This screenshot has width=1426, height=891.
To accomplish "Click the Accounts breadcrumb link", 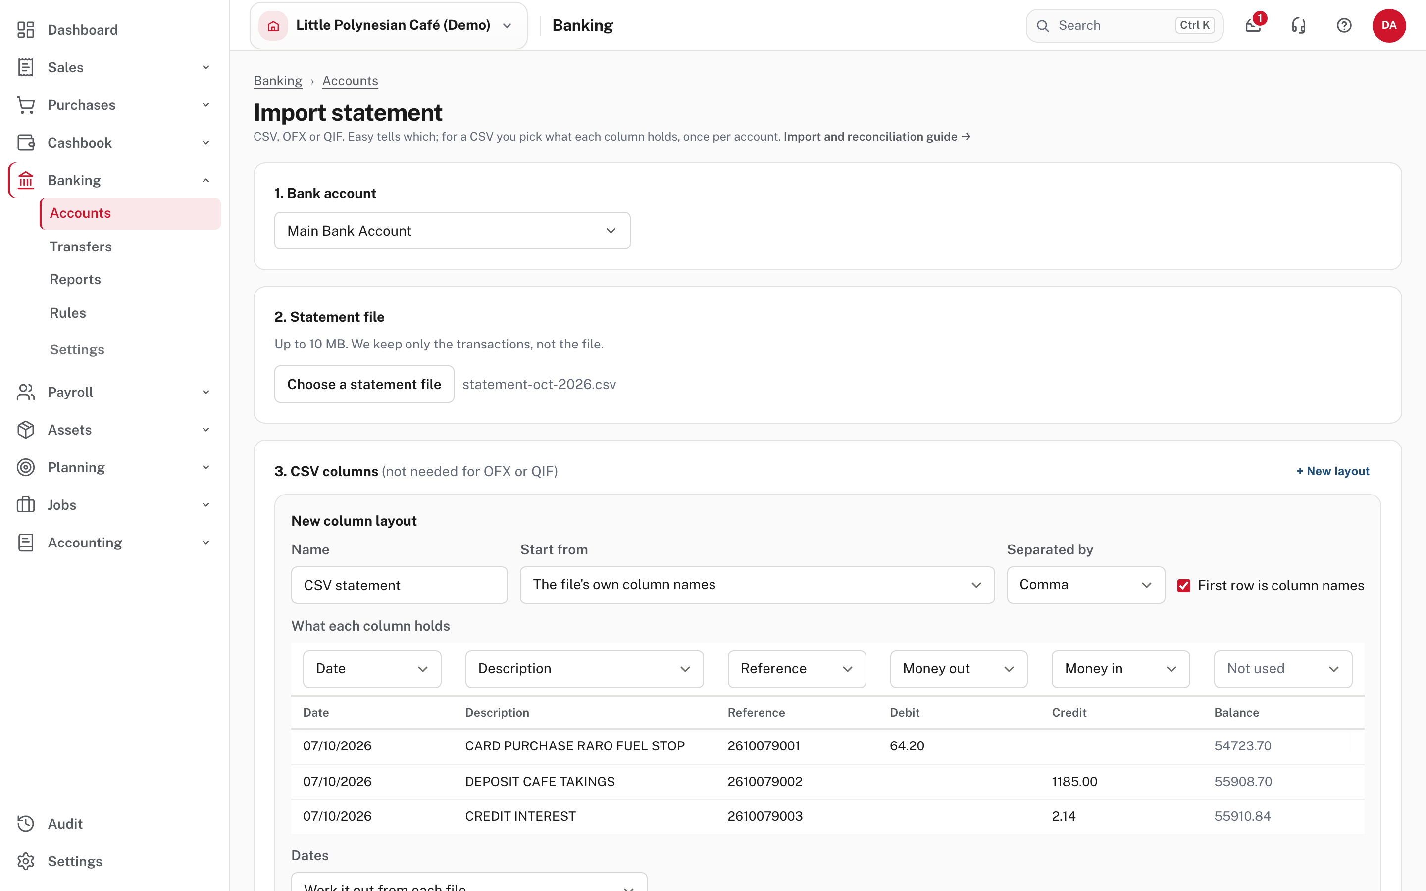I will 350,81.
